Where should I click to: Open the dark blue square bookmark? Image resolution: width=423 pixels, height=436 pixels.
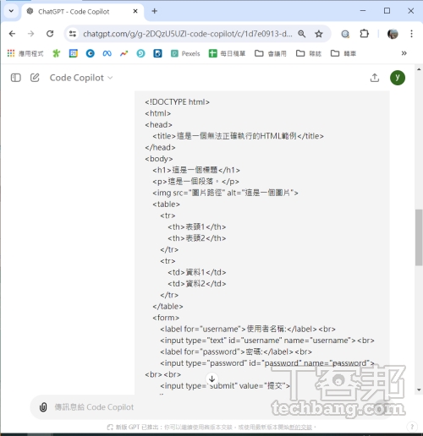pyautogui.click(x=157, y=53)
